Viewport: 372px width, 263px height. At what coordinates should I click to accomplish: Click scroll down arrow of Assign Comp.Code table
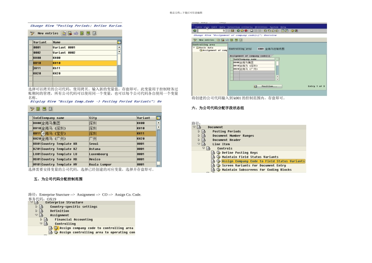158,127
